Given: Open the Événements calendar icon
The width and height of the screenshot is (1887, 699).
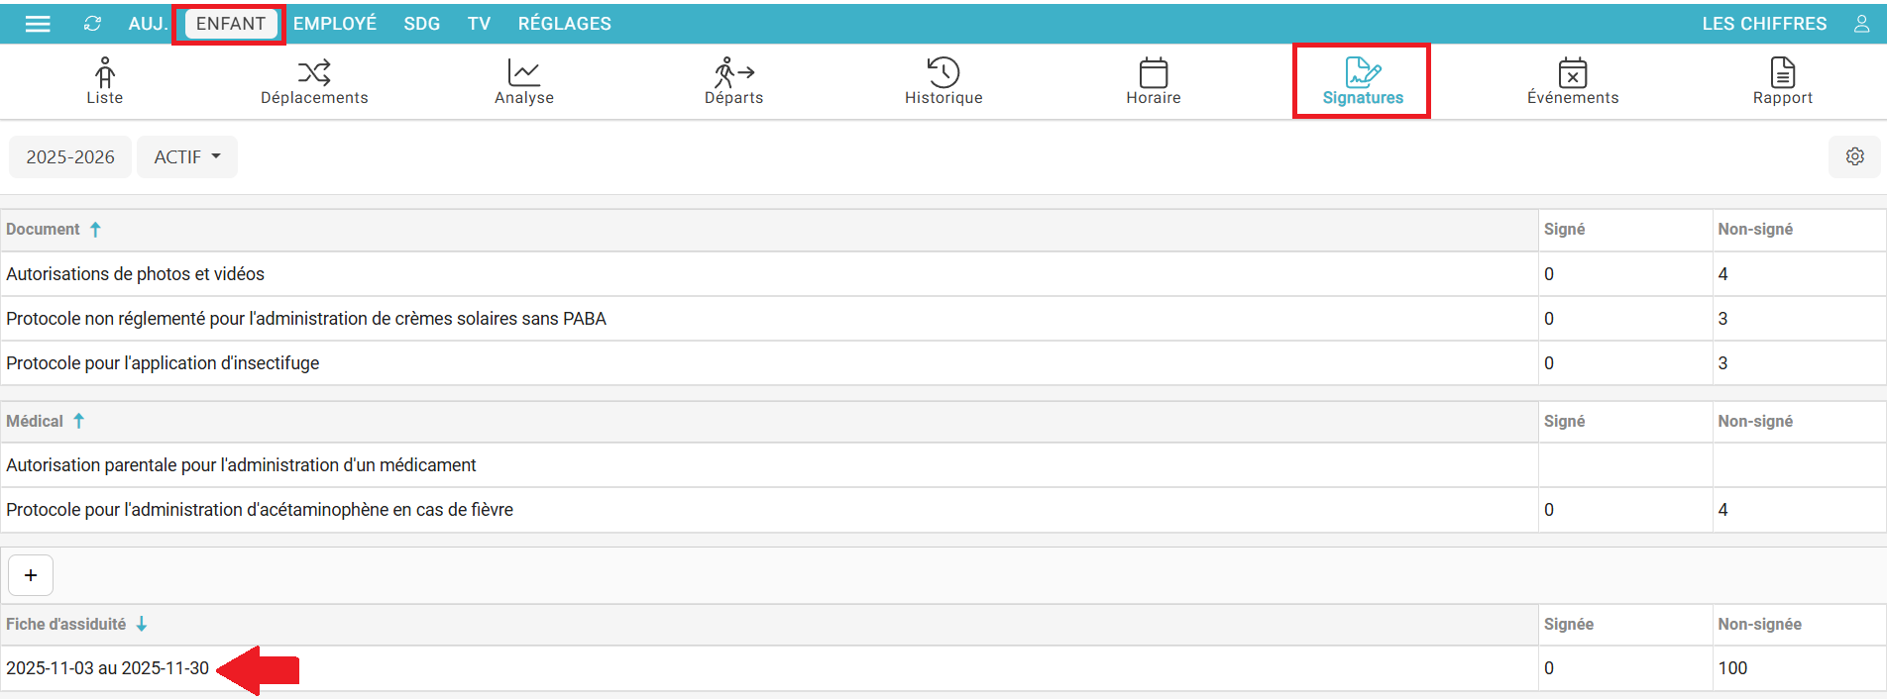Looking at the screenshot, I should tap(1572, 73).
